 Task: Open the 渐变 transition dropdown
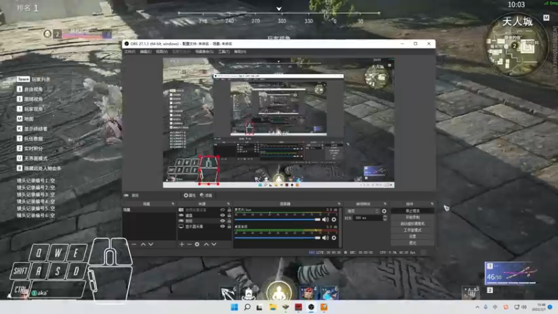pyautogui.click(x=363, y=211)
